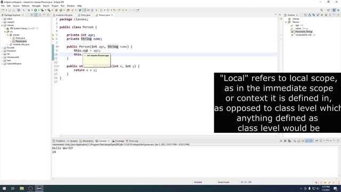Collapse the constructor fold marker at line 8
Viewport: 341px width, 192px height.
coord(58,46)
